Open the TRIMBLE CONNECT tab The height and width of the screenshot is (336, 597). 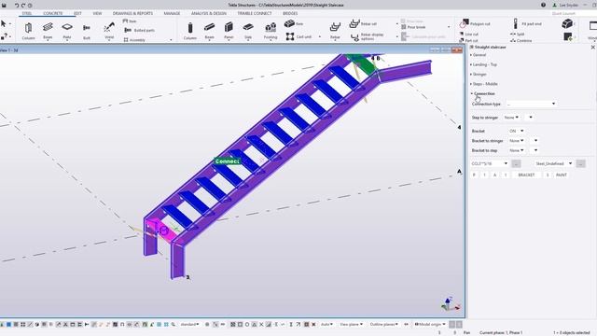point(255,13)
